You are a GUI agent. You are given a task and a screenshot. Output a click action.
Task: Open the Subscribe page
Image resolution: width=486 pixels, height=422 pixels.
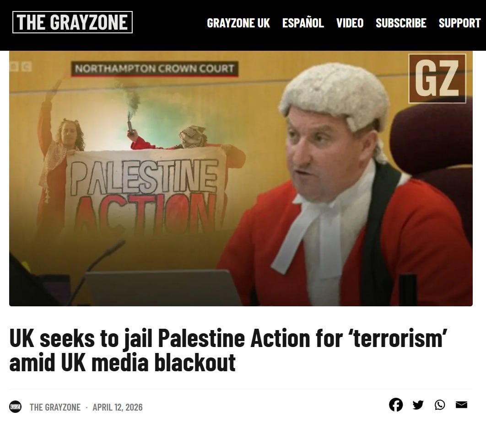click(401, 23)
